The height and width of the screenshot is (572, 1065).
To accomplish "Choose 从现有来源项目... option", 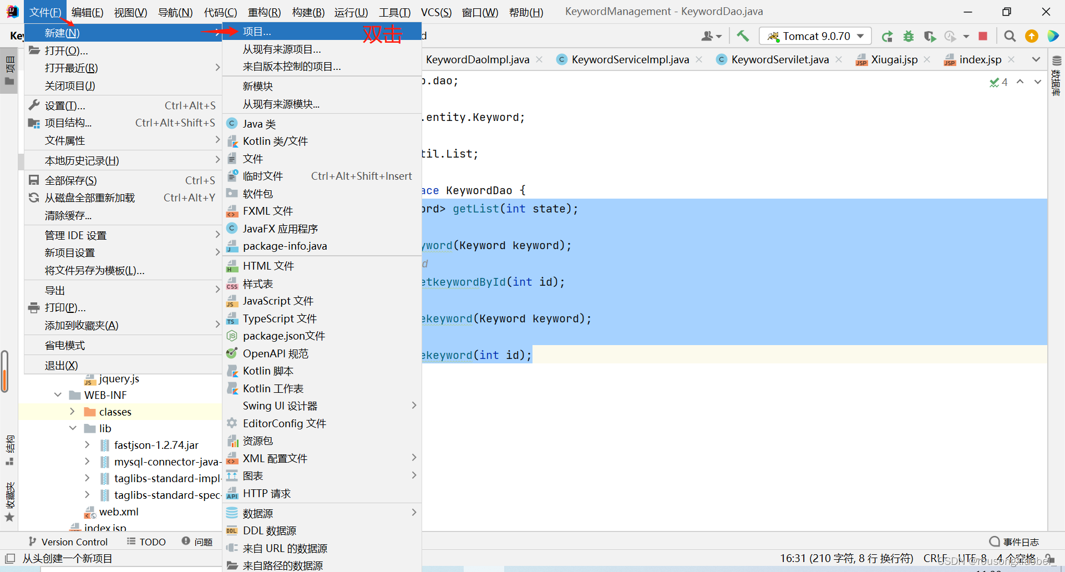I will point(322,49).
